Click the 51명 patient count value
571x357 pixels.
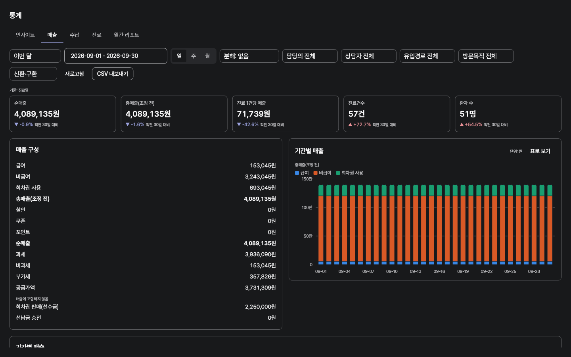point(468,114)
